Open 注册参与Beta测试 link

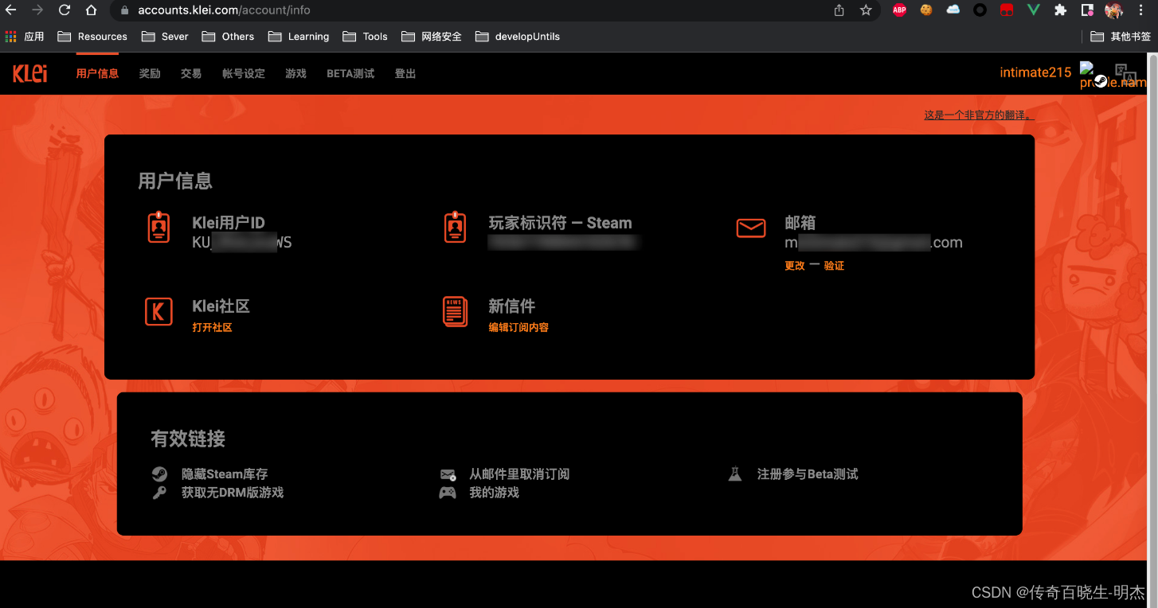click(808, 474)
